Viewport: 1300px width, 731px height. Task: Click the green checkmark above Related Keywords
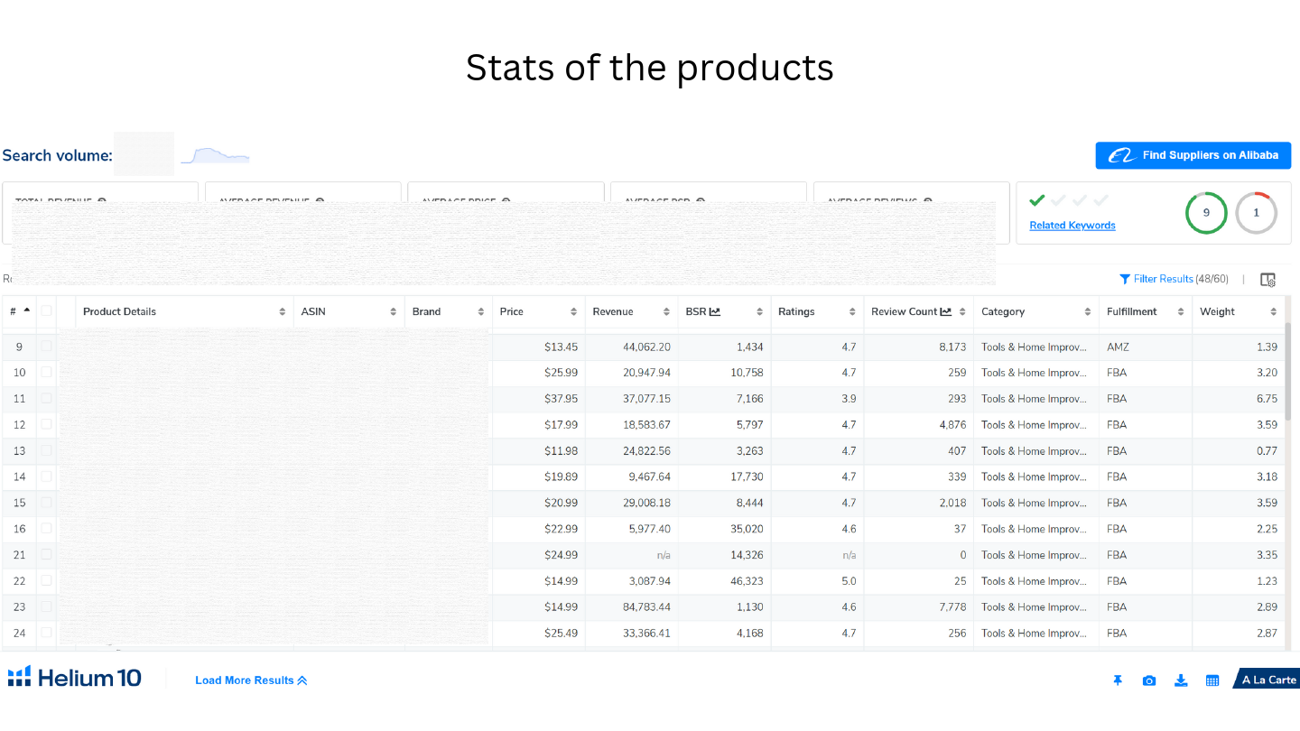1036,200
